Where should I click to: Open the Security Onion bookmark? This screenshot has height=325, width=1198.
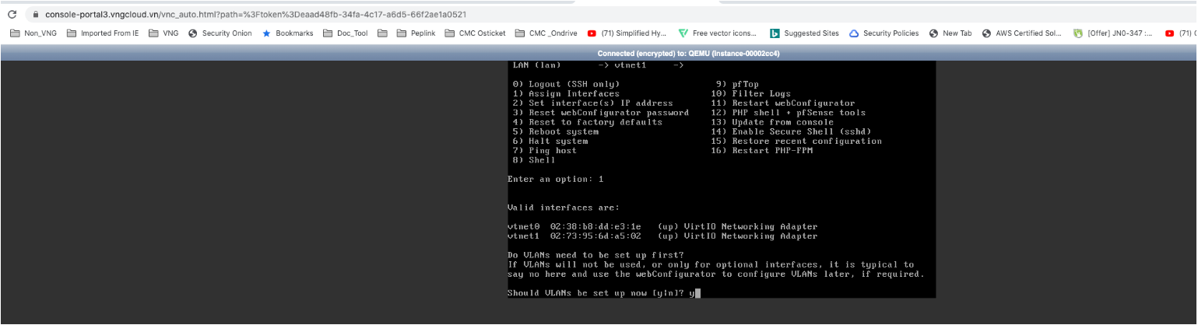220,33
